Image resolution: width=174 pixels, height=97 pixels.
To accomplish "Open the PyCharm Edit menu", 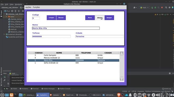I will click(7, 4).
